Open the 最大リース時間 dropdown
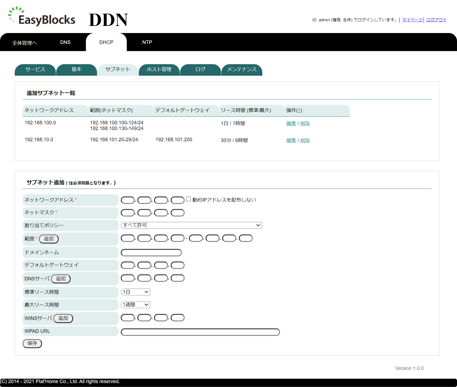Image resolution: width=457 pixels, height=387 pixels. 136,305
